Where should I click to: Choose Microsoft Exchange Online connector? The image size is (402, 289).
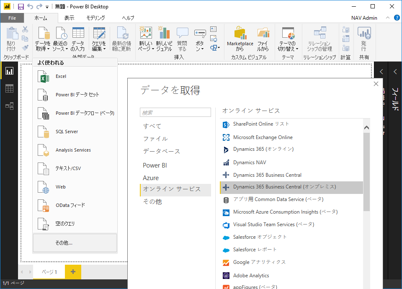291,137
